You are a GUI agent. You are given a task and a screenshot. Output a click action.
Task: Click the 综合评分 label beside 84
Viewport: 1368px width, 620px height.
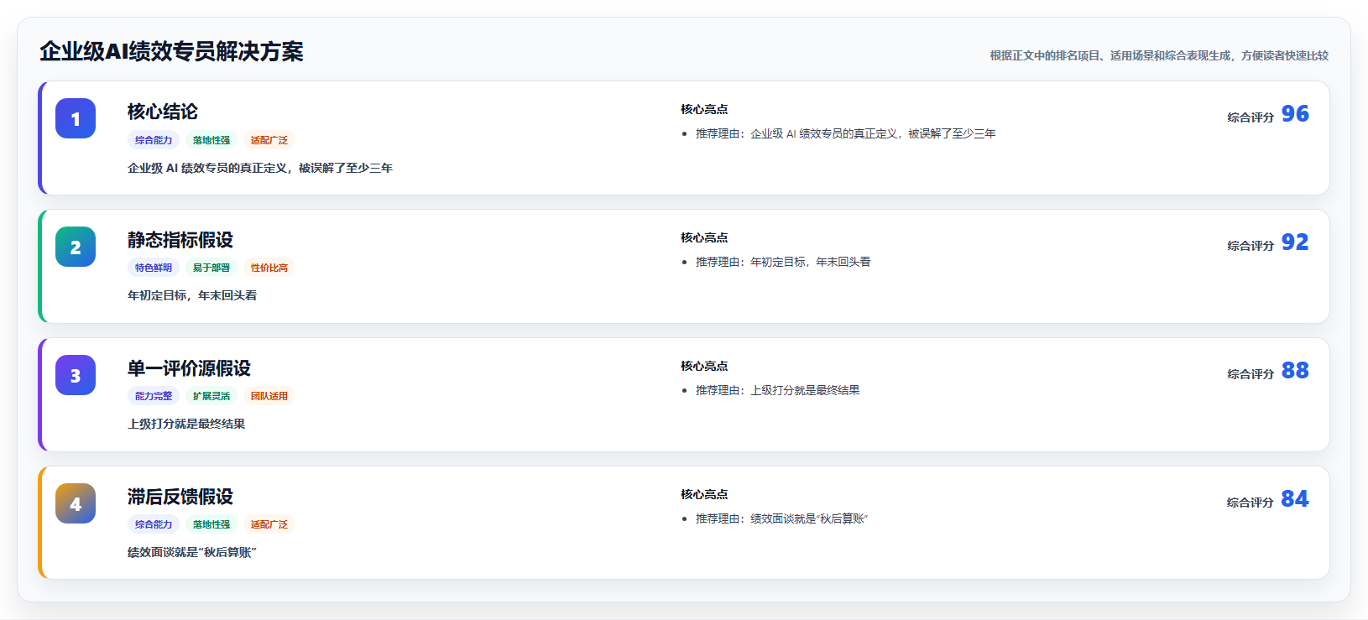[x=1251, y=503]
